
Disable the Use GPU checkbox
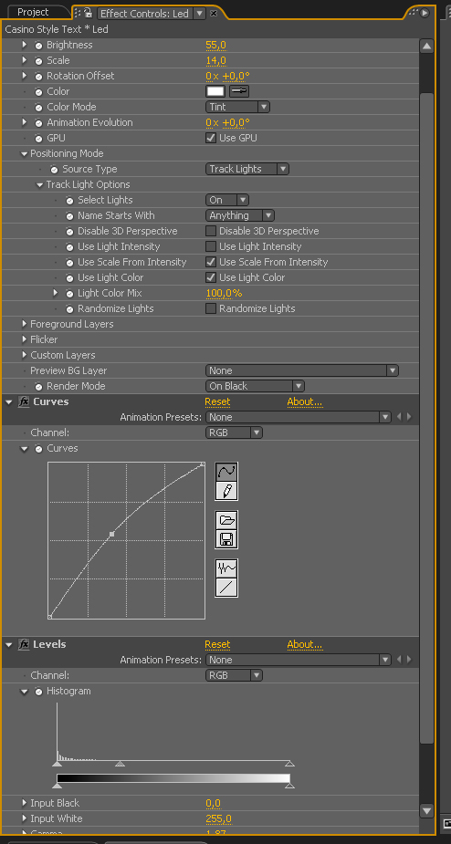(x=211, y=138)
